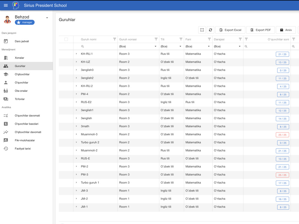Click the manager role badge

(x=25, y=22)
